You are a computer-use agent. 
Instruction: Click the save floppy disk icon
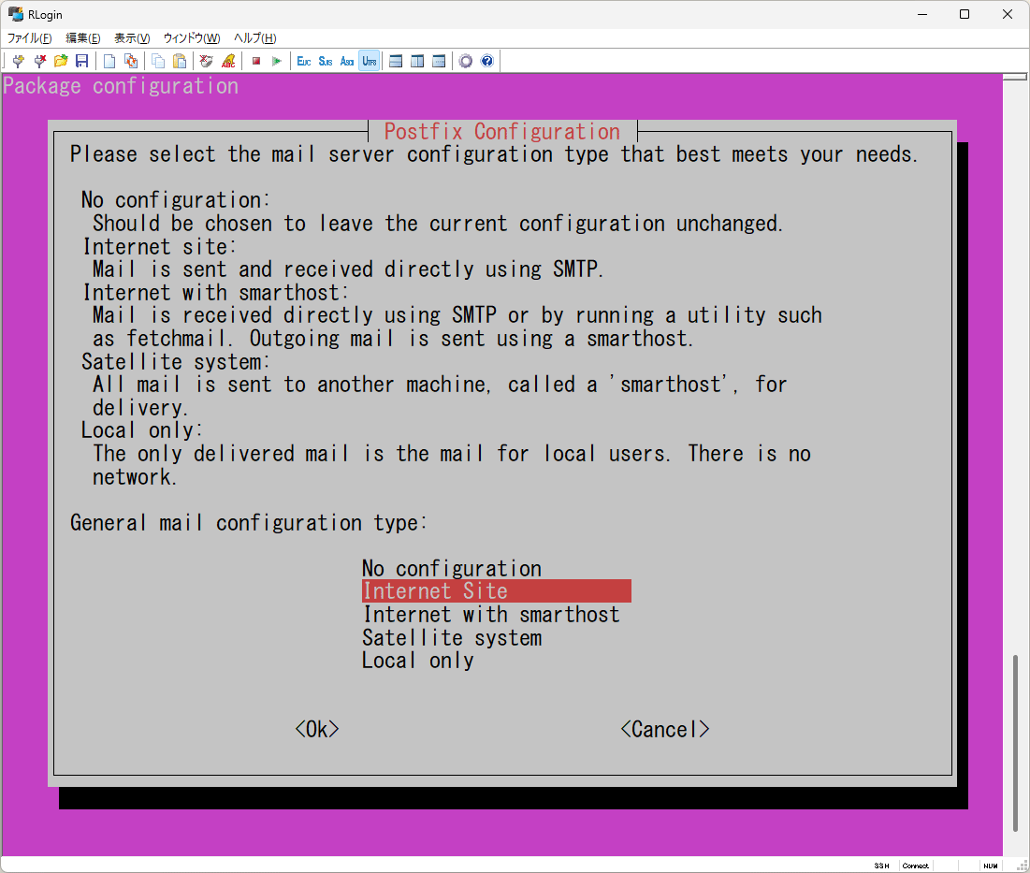(x=82, y=61)
